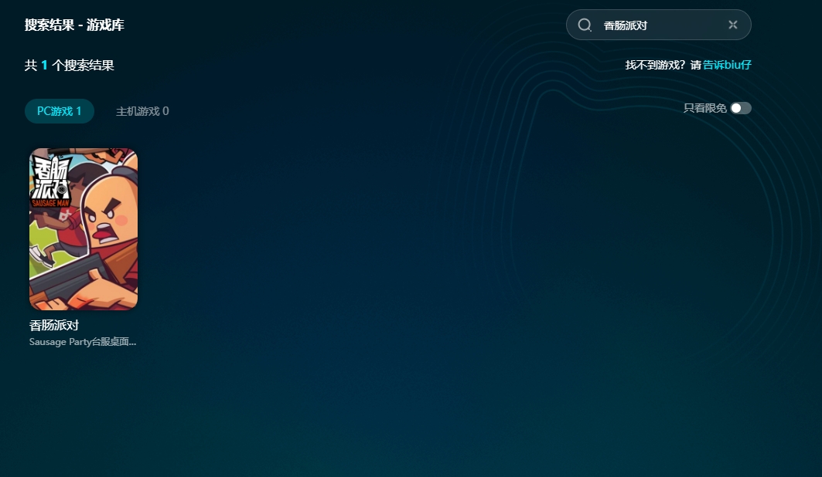This screenshot has height=477, width=822.
Task: Focus the search field containing 香肠派对
Action: [657, 25]
